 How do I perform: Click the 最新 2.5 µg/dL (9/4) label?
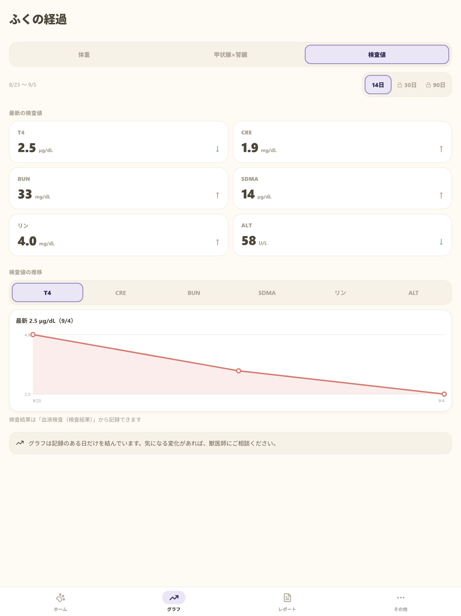[46, 321]
